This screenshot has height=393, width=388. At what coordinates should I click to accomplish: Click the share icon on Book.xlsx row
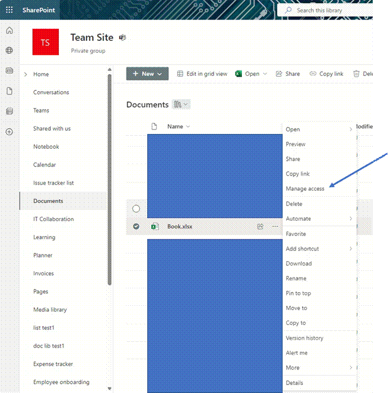(x=260, y=226)
